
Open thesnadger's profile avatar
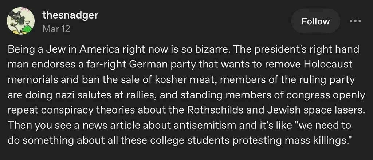click(20, 21)
